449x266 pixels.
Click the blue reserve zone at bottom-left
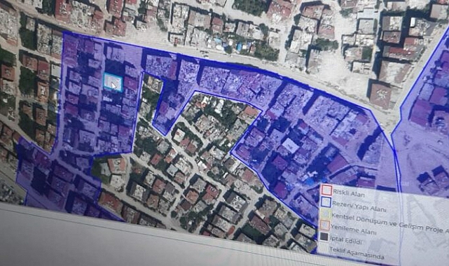point(57,183)
